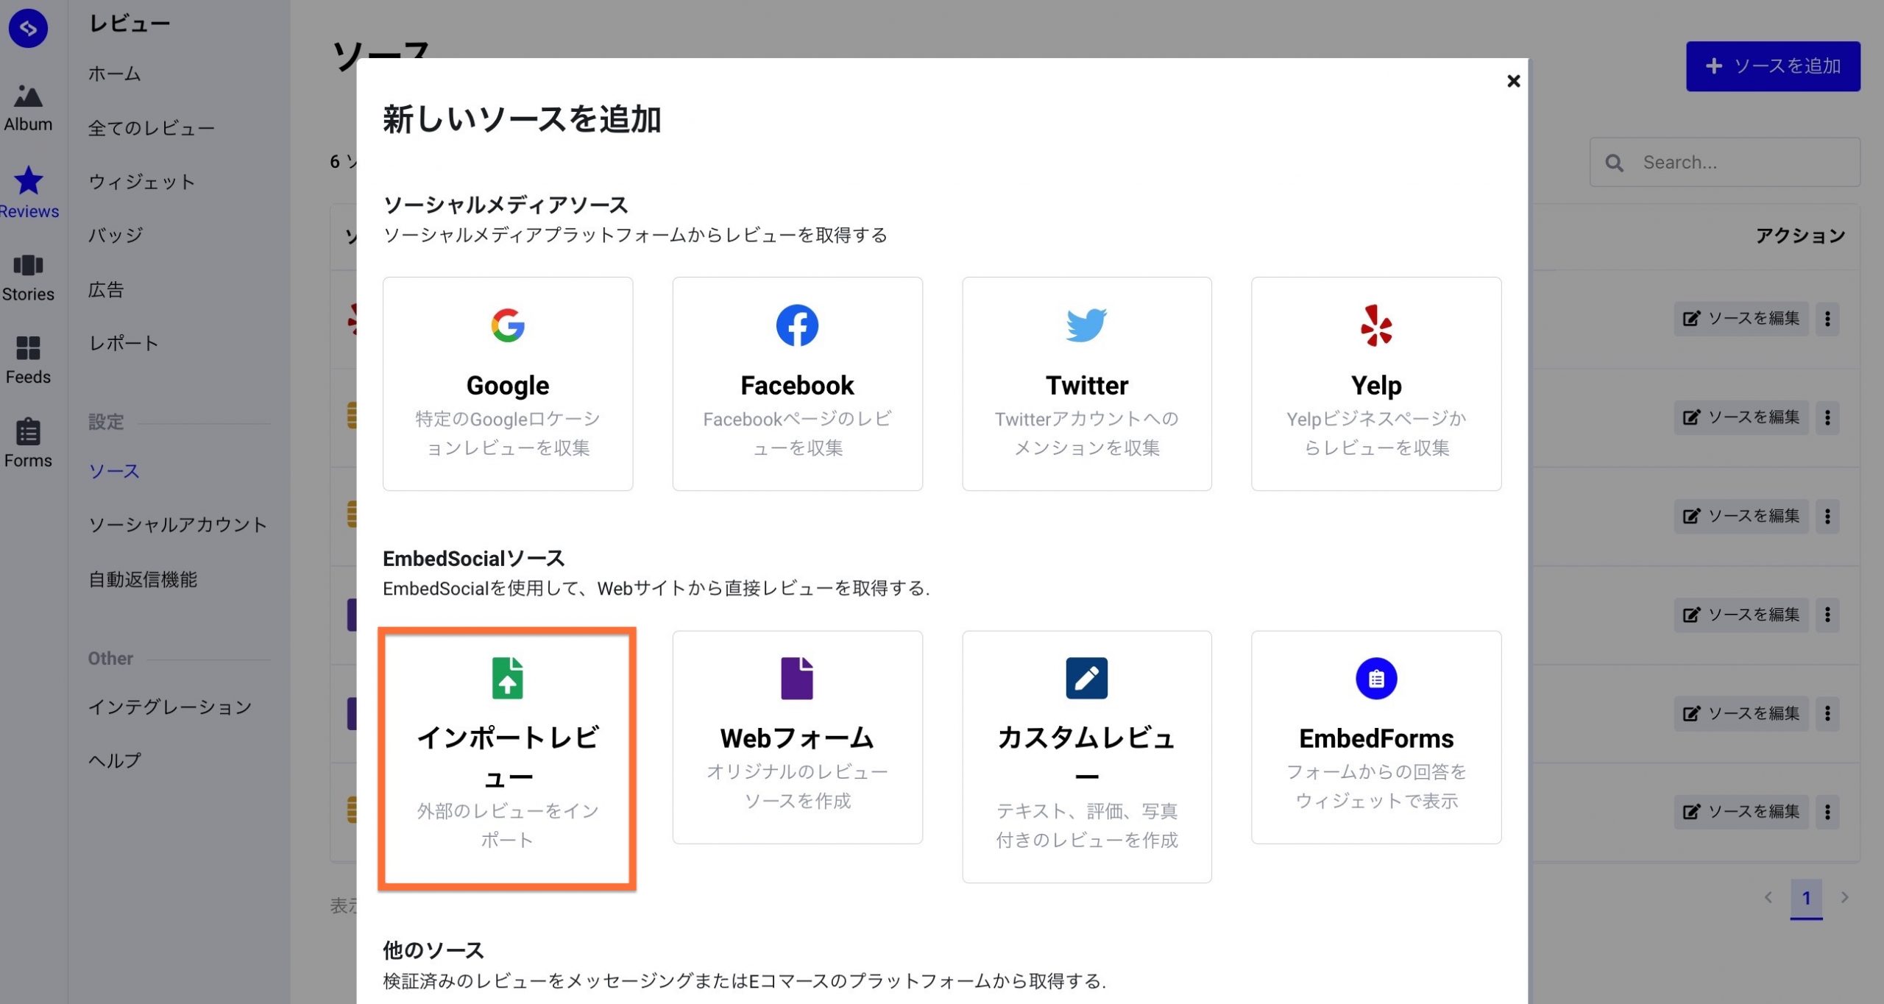
Task: Open ヘルプ menu item
Action: click(x=114, y=761)
